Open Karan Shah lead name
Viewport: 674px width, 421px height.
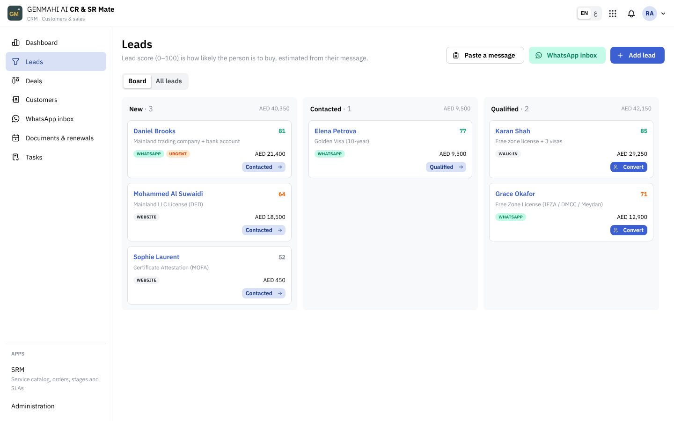(x=513, y=131)
